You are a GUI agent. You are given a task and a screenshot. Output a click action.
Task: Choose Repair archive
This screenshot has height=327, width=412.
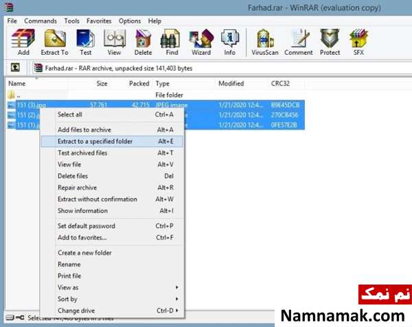(112, 188)
